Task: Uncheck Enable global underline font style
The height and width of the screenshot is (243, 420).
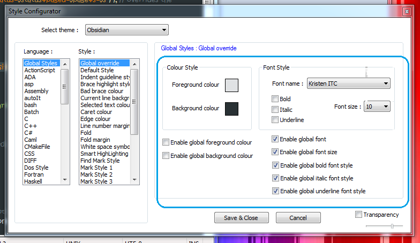Action: [x=275, y=191]
